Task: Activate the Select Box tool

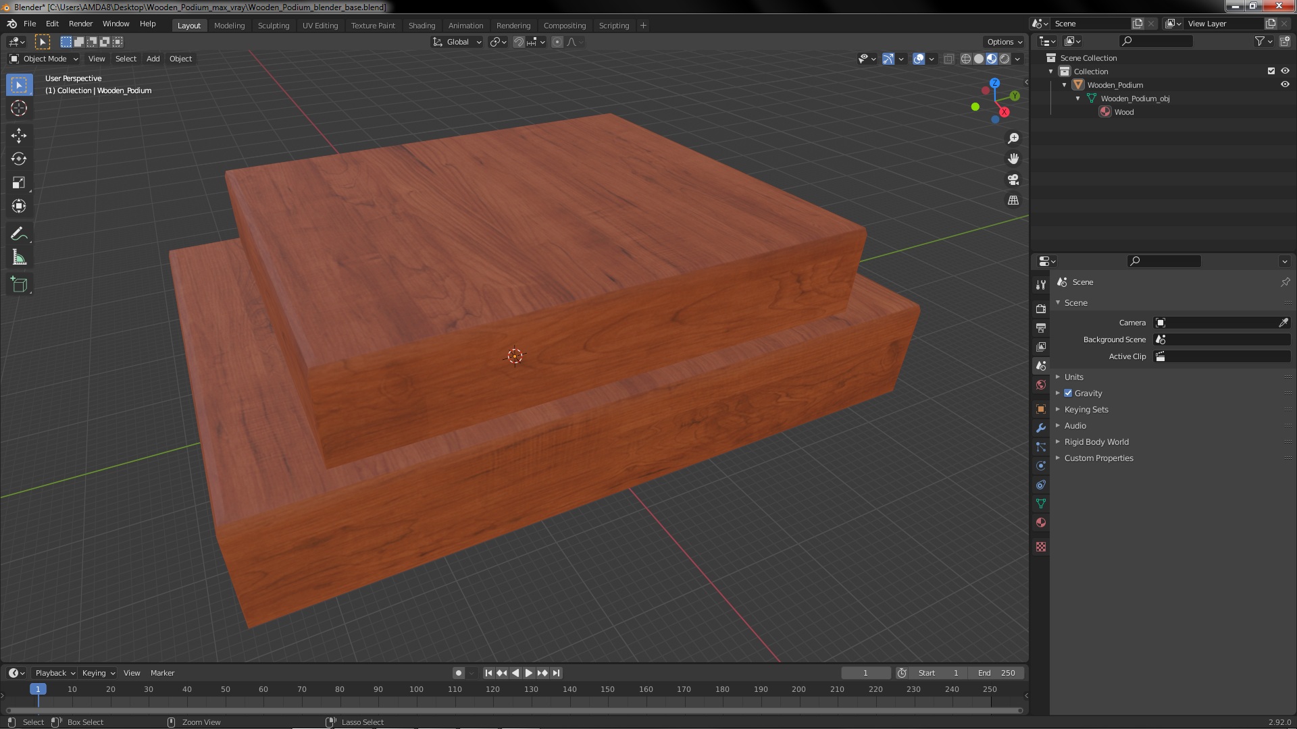Action: point(19,84)
